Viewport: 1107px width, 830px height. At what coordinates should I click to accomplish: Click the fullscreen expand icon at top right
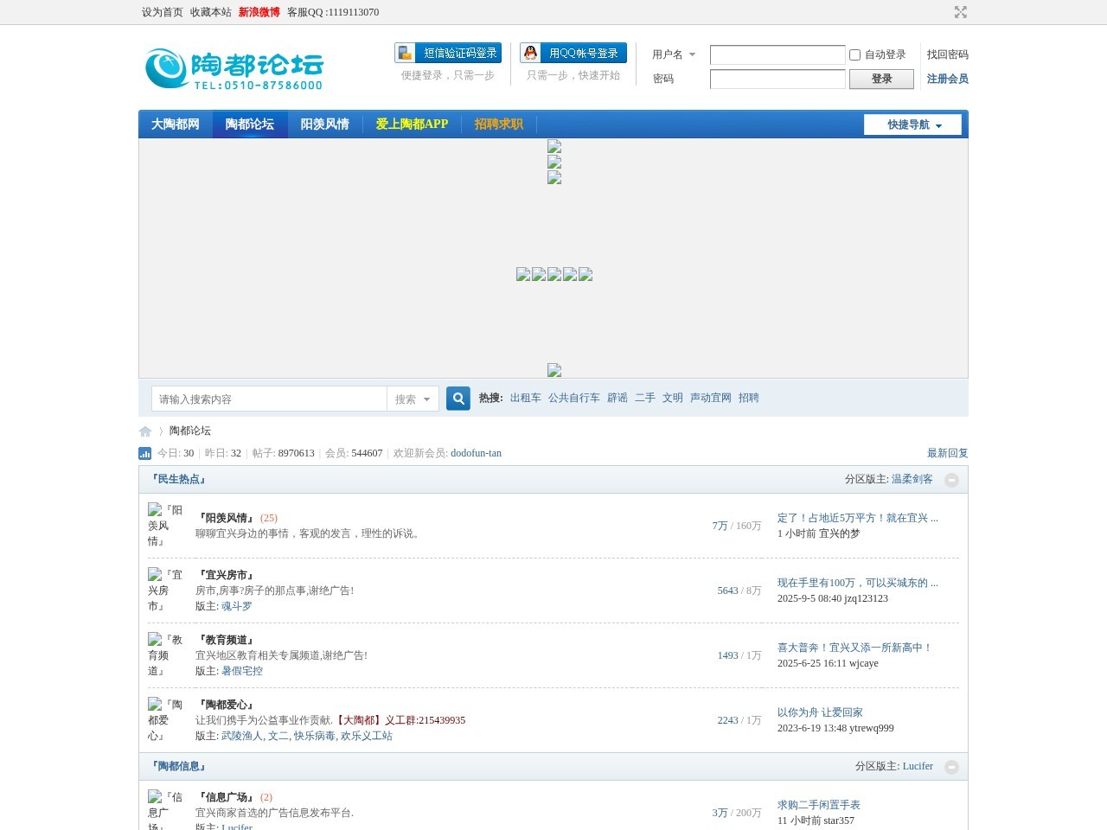point(961,12)
